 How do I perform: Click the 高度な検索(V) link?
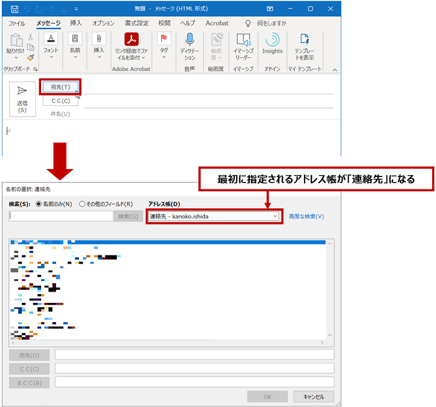(x=306, y=216)
